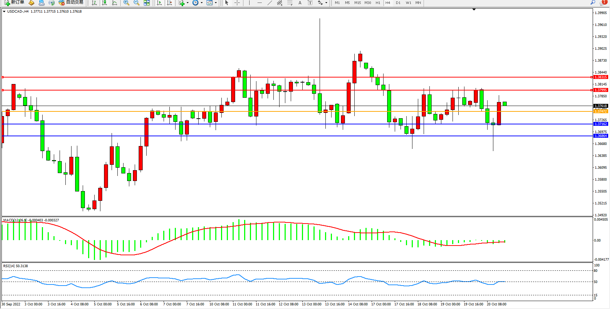Toggle AutoTrading on or off
Image resolution: width=610 pixels, height=309 pixels.
pos(71,3)
